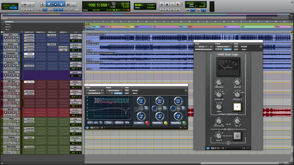
Task: Click the Play transport button
Action: (x=172, y=5)
